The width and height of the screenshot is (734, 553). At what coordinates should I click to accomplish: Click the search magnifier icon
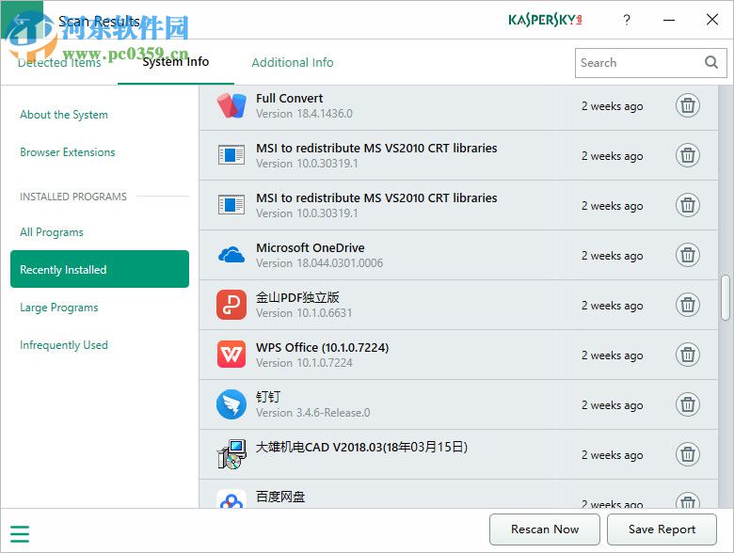711,62
